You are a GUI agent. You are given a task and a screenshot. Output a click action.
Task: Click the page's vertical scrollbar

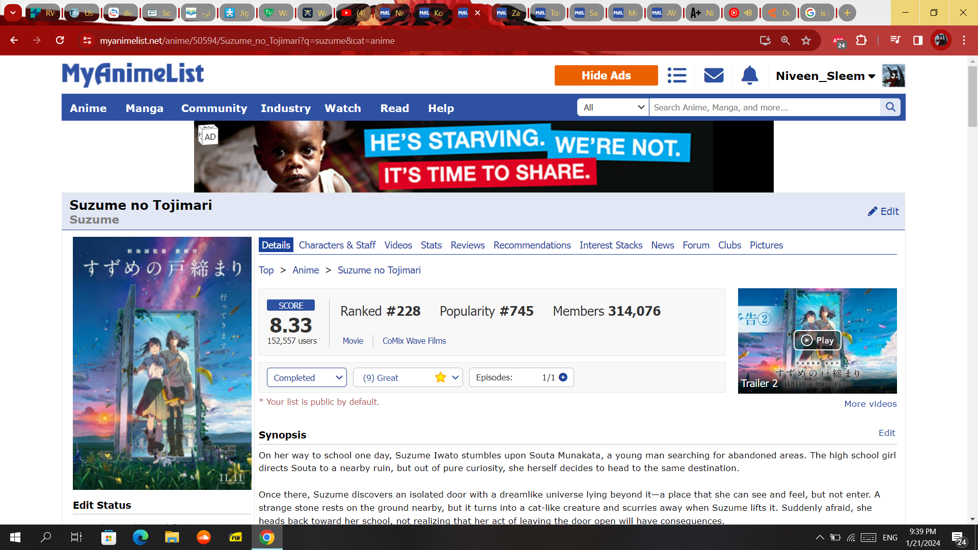(972, 97)
